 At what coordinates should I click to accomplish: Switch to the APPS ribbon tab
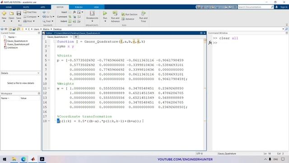click(43, 7)
